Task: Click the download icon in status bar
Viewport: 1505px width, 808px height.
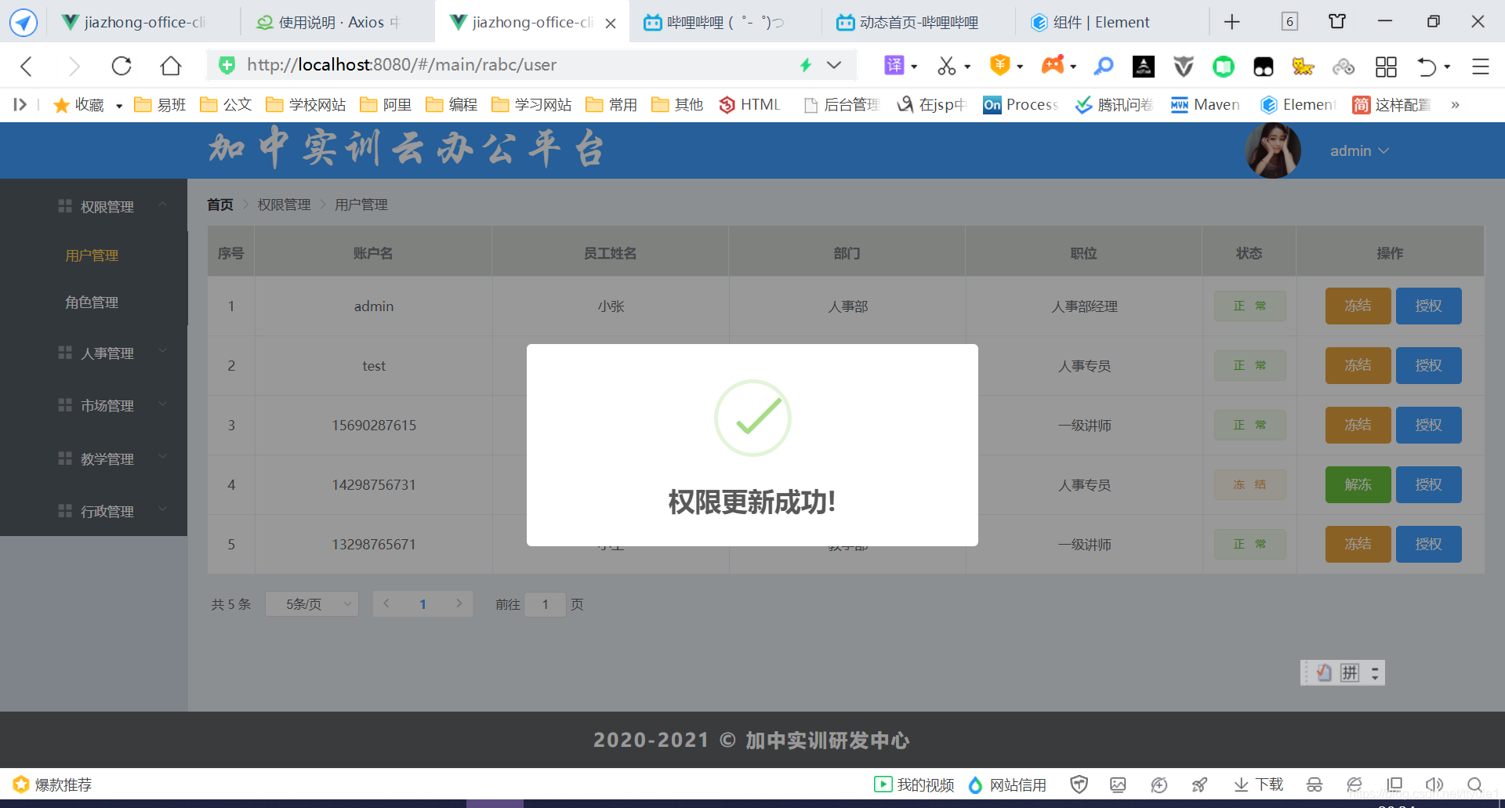Action: coord(1241,784)
